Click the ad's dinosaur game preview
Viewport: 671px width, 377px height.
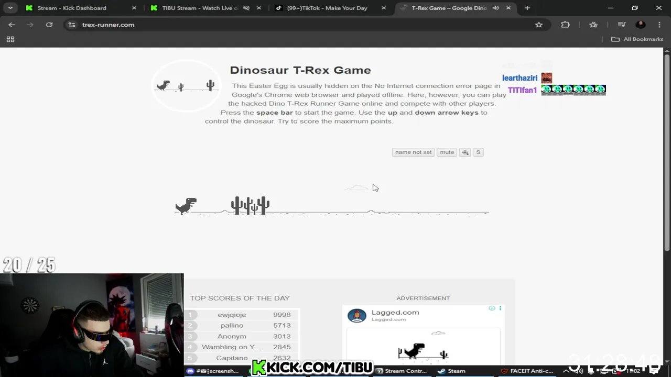[x=423, y=346]
